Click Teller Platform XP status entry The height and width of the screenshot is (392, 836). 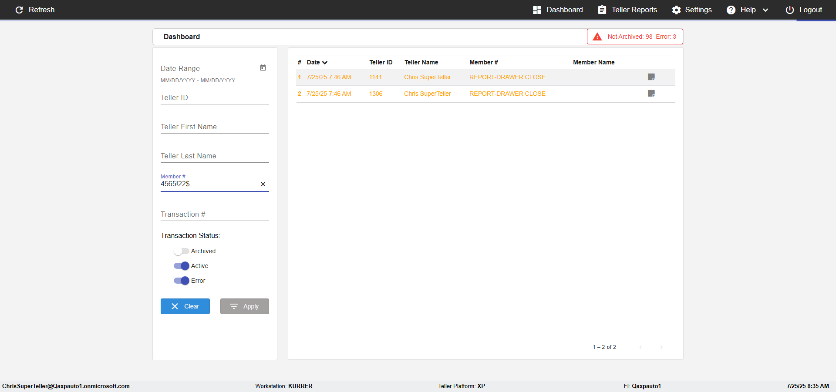click(x=462, y=386)
